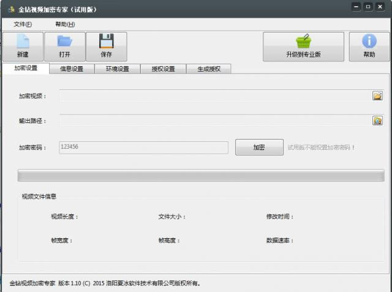Click the 保存 (Save) floppy disk button
Screen dimensions: 392x292
click(107, 47)
